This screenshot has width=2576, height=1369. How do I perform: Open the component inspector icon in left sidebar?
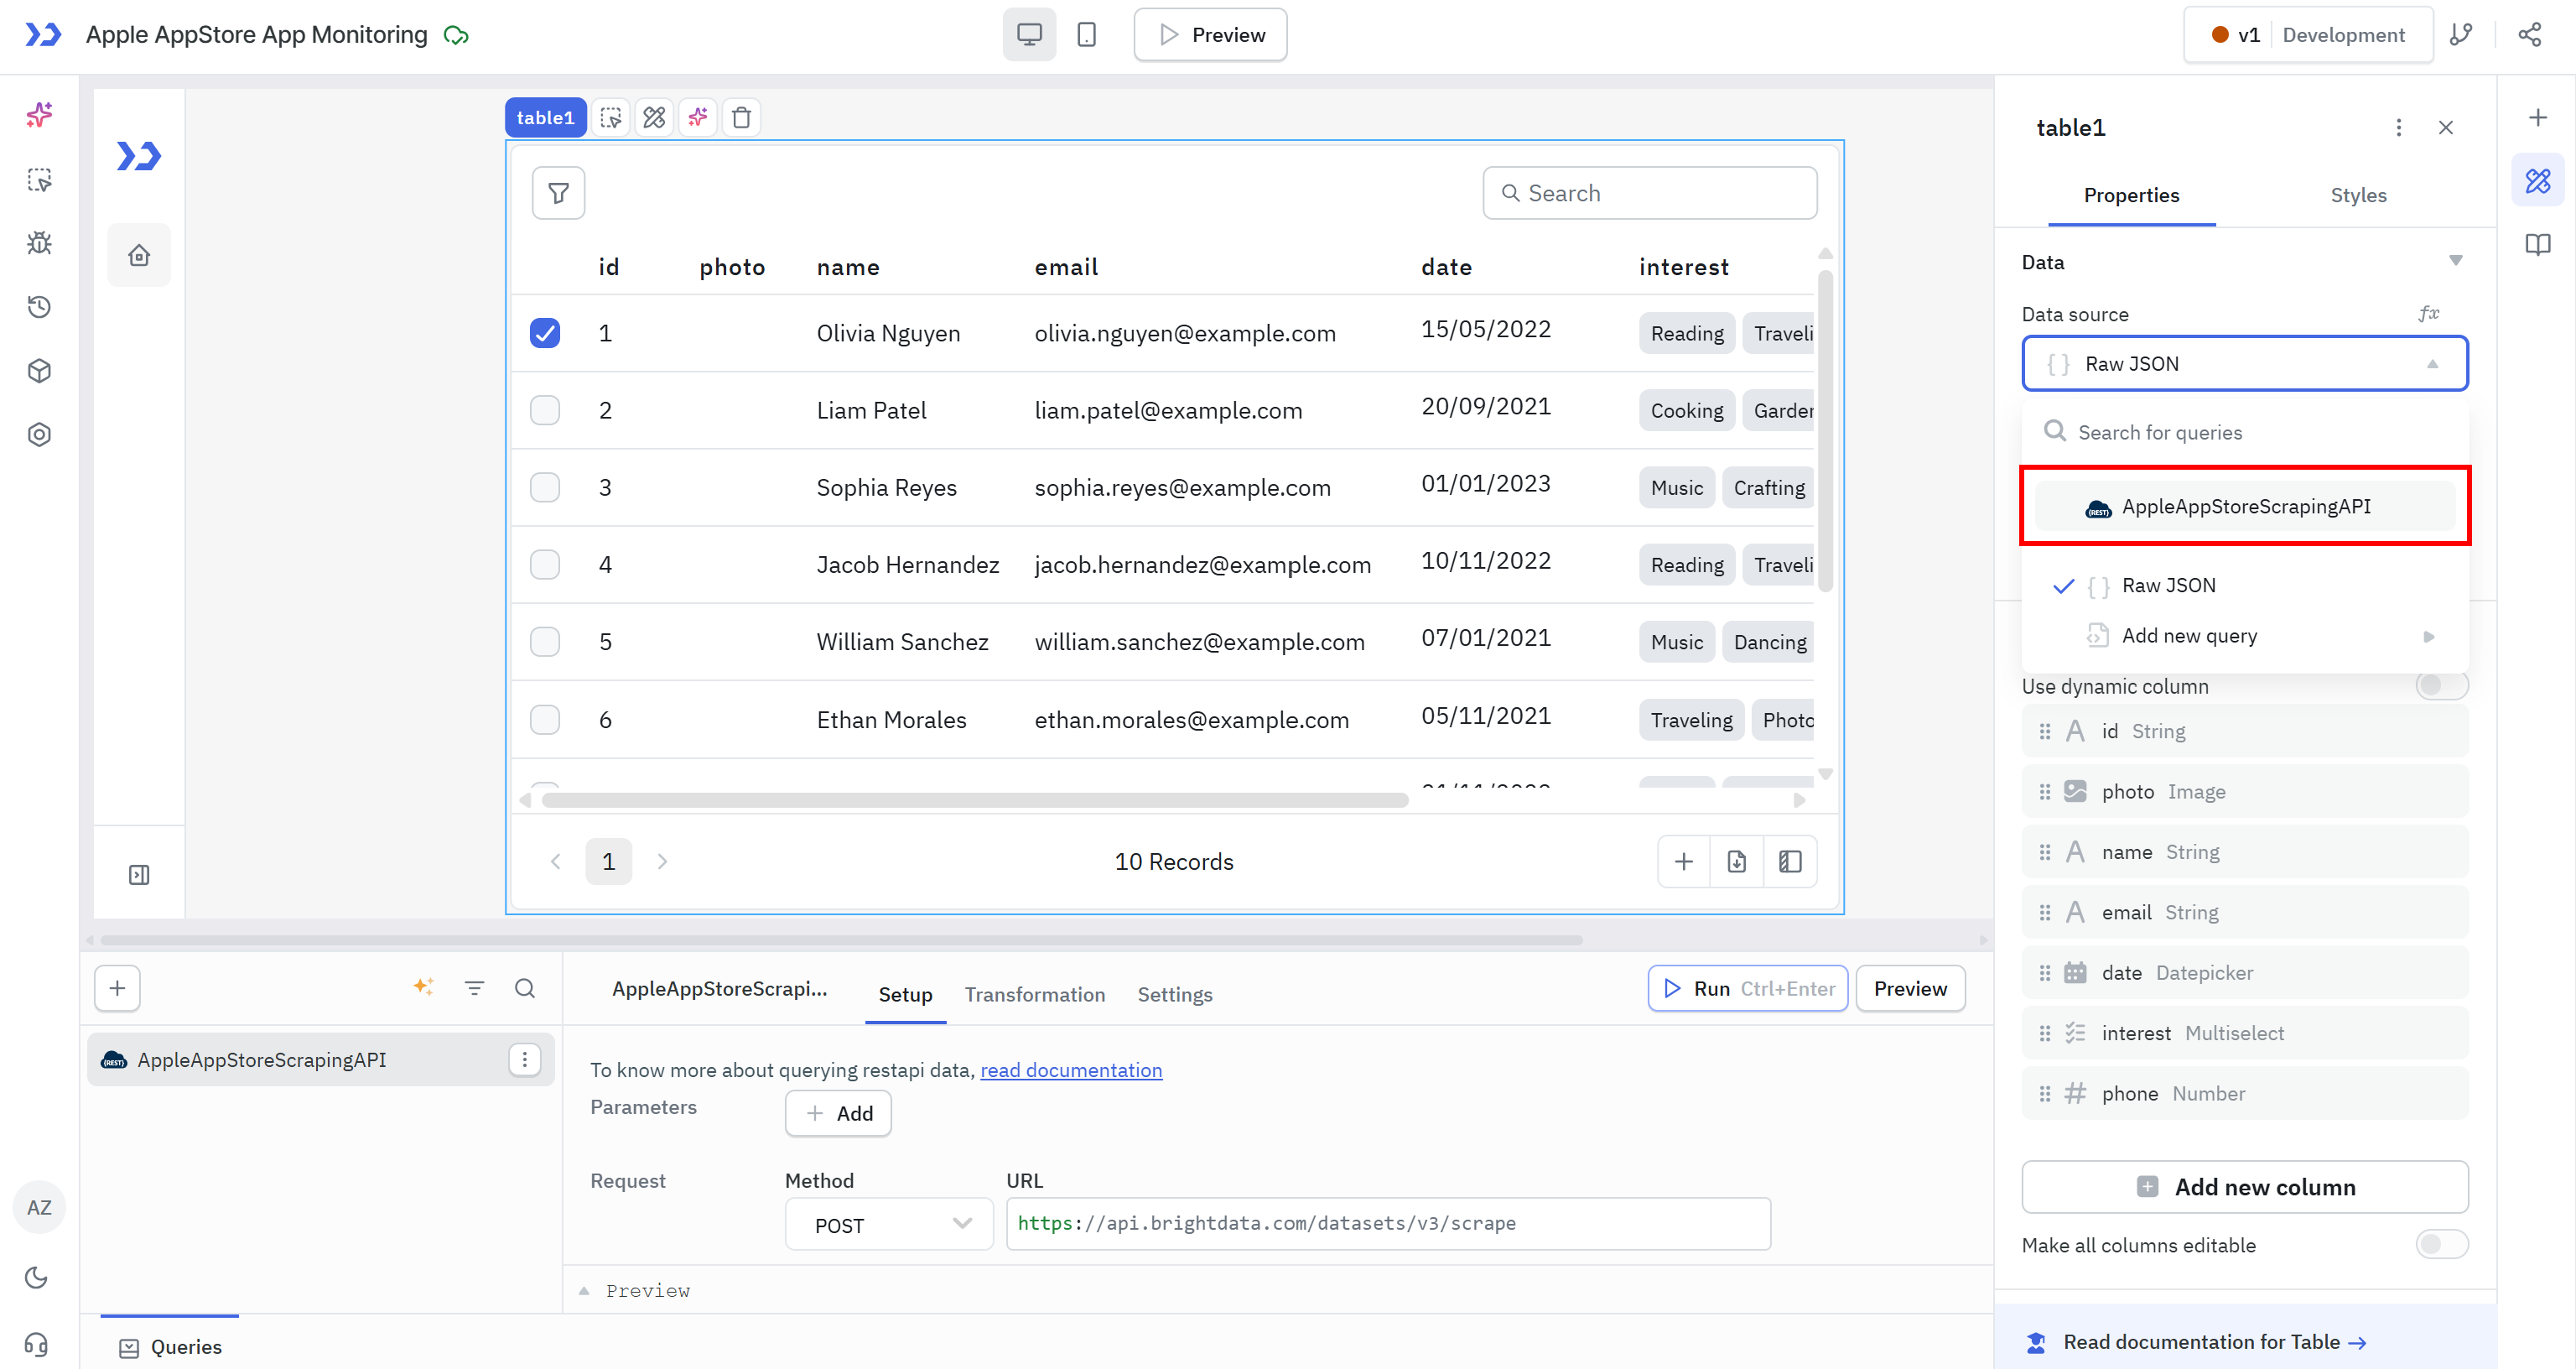pos(39,180)
